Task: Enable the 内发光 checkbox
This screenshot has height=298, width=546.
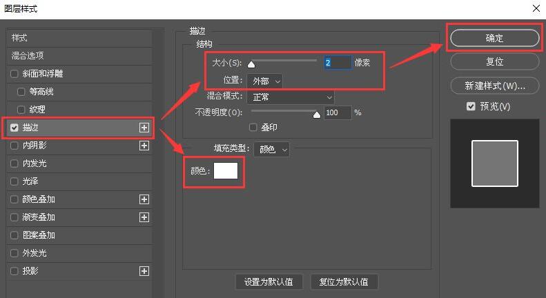Action: coord(14,163)
